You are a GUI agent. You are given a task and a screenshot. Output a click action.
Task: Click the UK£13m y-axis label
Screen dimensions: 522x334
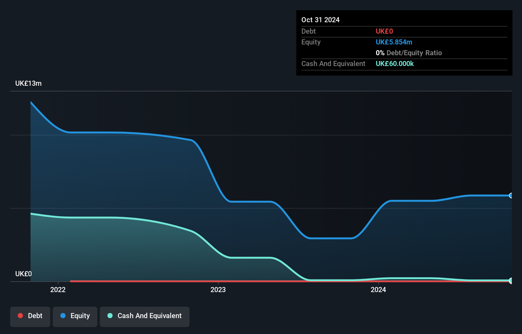28,83
